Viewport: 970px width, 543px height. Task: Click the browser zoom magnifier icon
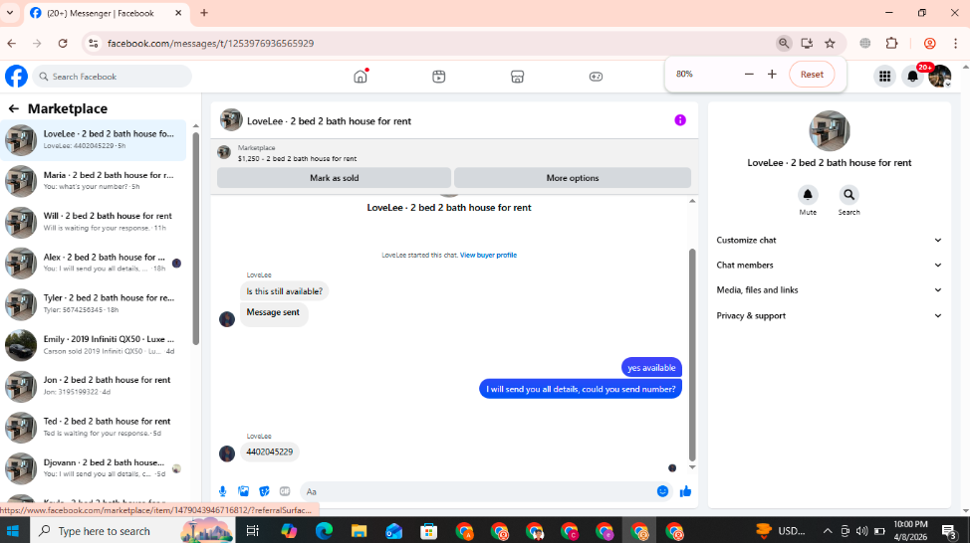tap(783, 43)
